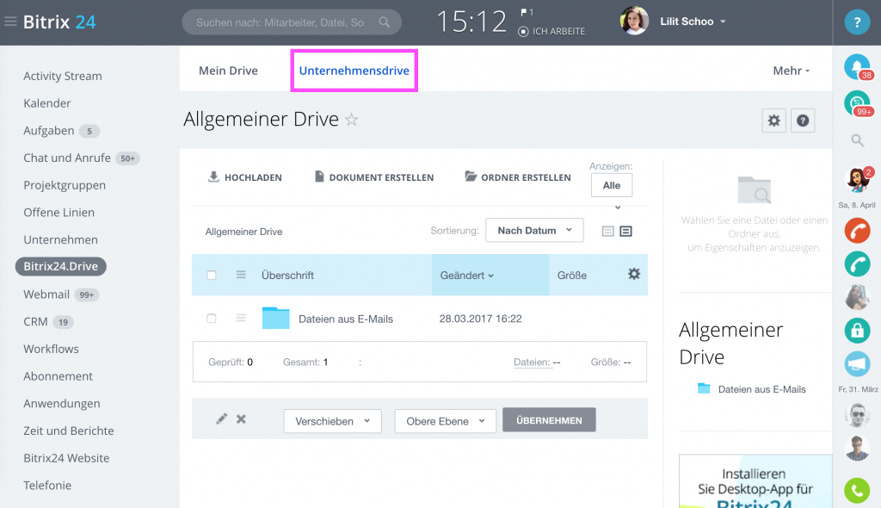
Task: Switch to tile grid view
Action: coord(608,232)
